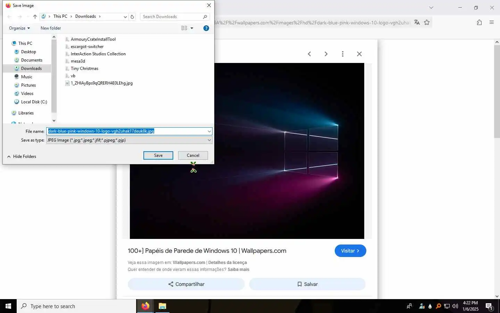Open the Firefox list all tabs chevron
The image size is (500, 313).
(x=431, y=7)
